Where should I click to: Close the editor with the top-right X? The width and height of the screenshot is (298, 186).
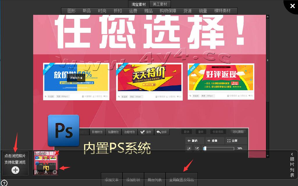coord(292,6)
